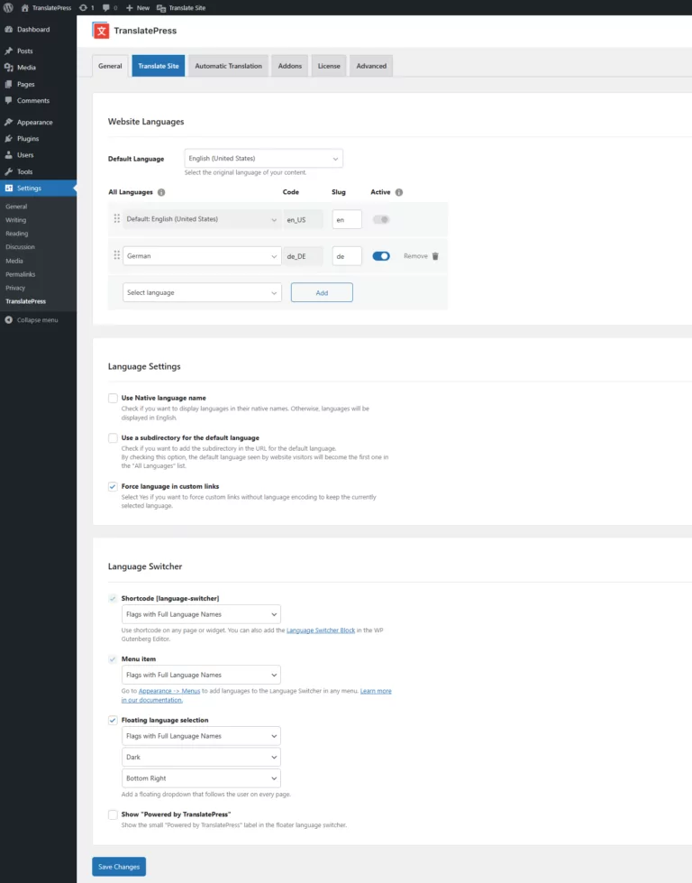Click the Translate Site icon in admin bar
The width and height of the screenshot is (692, 883).
point(161,8)
